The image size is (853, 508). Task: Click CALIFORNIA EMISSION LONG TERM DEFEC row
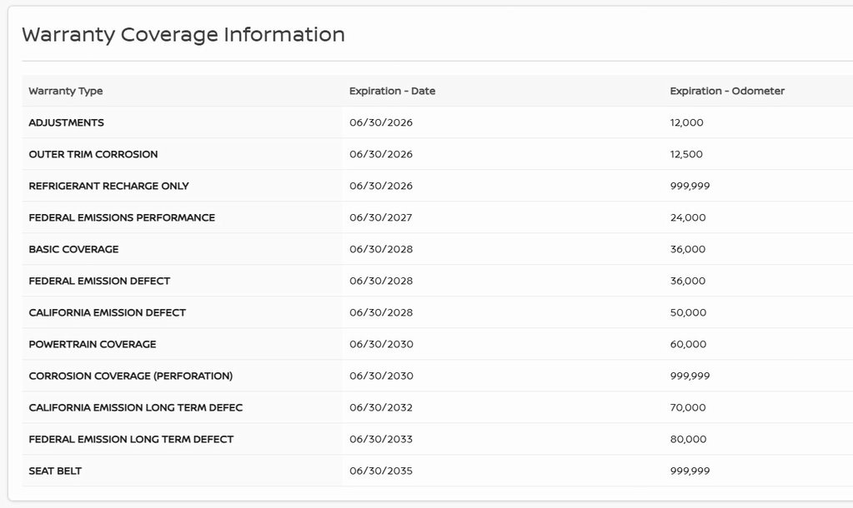pyautogui.click(x=136, y=407)
